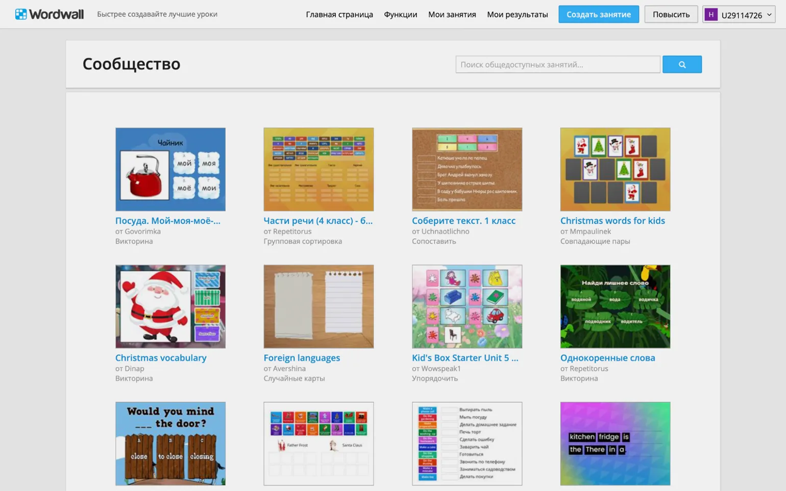Screen dimensions: 786x491
Task: Open the Функции menu item
Action: pyautogui.click(x=400, y=14)
